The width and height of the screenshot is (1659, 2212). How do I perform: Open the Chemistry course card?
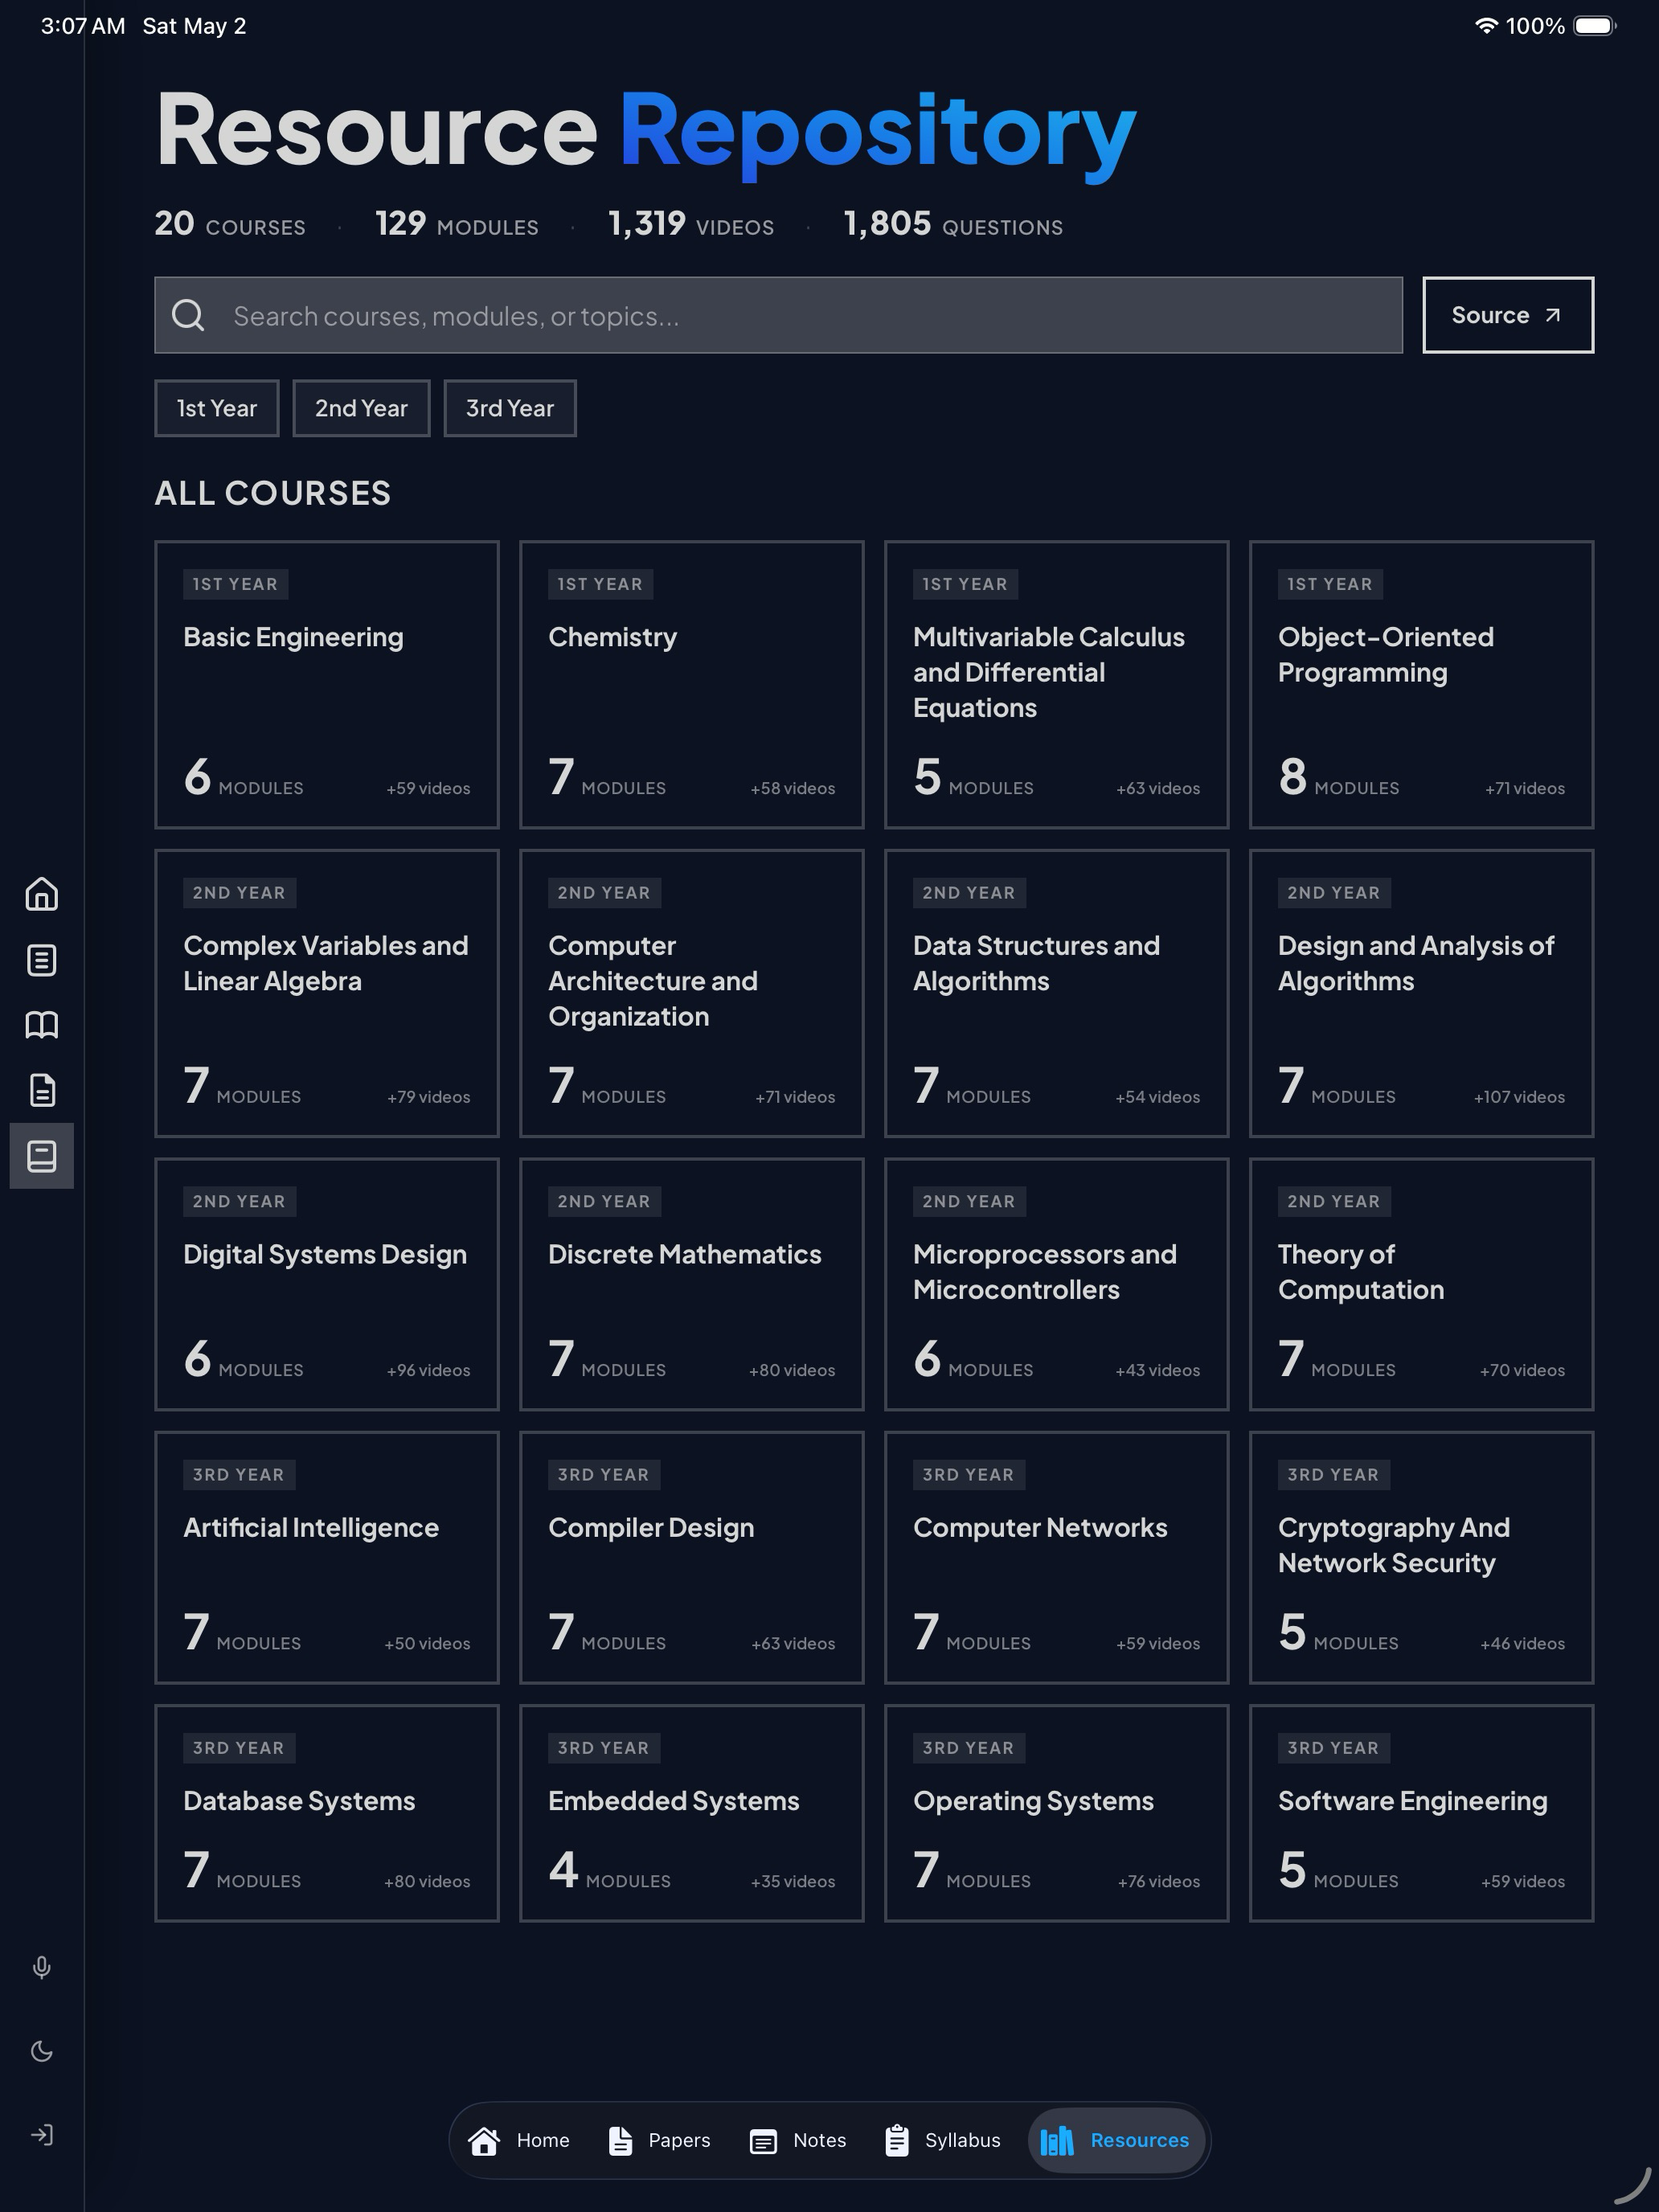(692, 685)
